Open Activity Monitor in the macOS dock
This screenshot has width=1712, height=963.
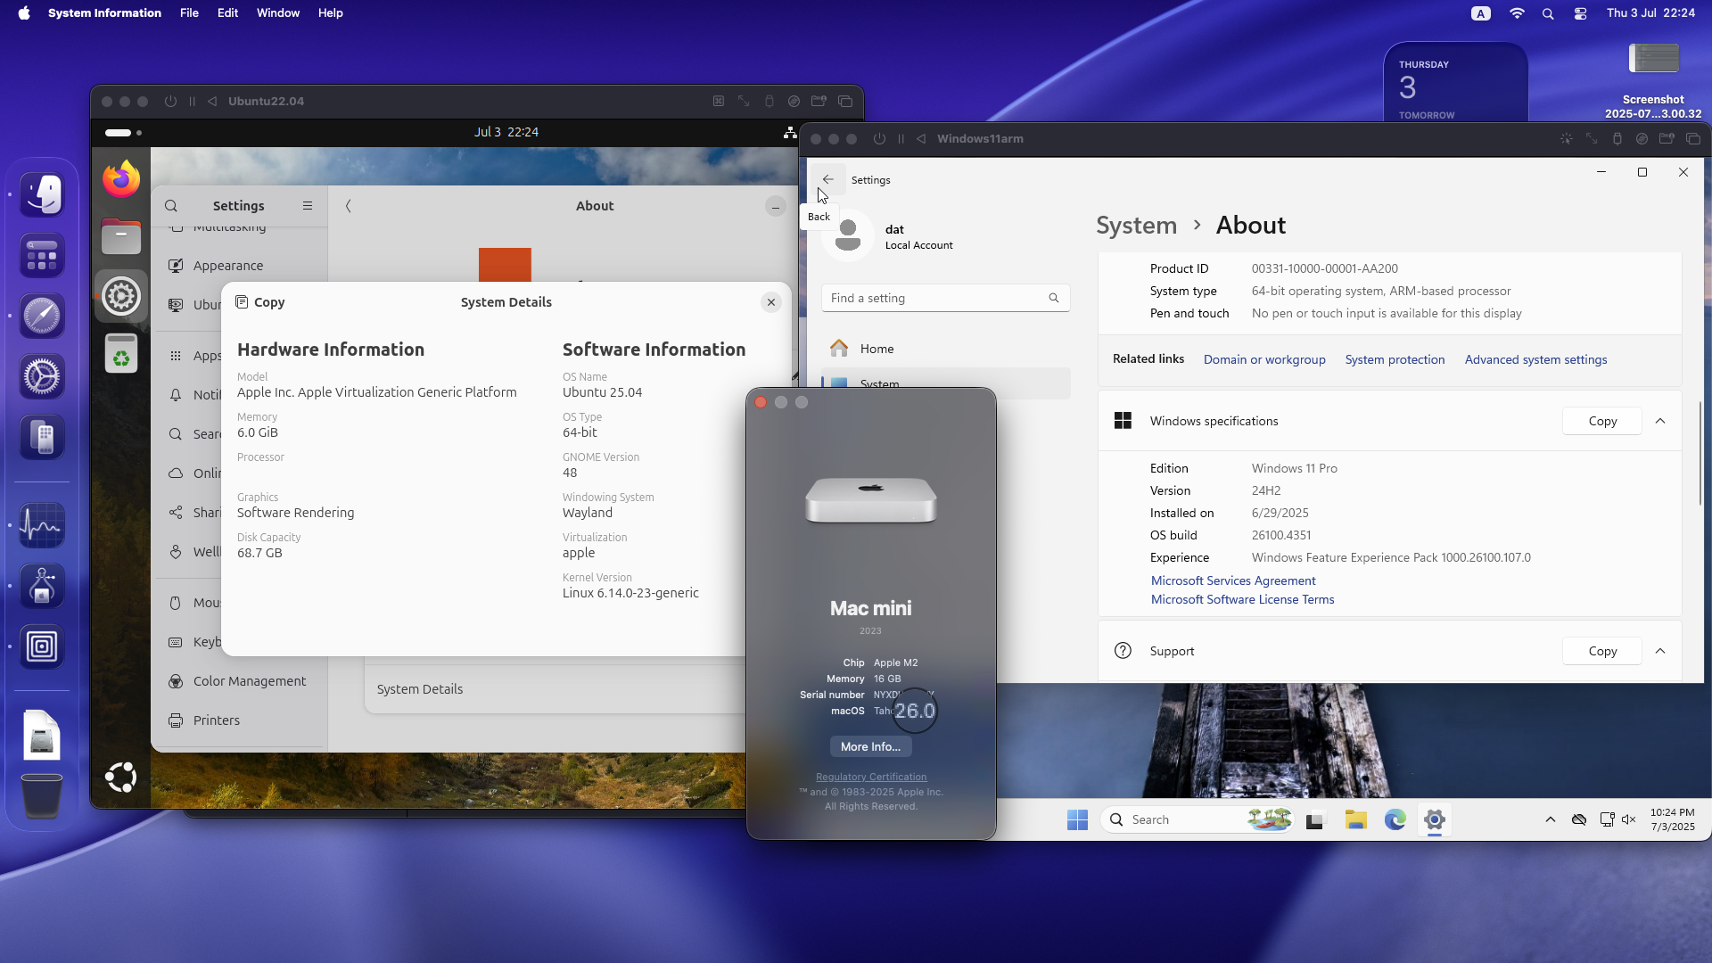tap(42, 525)
